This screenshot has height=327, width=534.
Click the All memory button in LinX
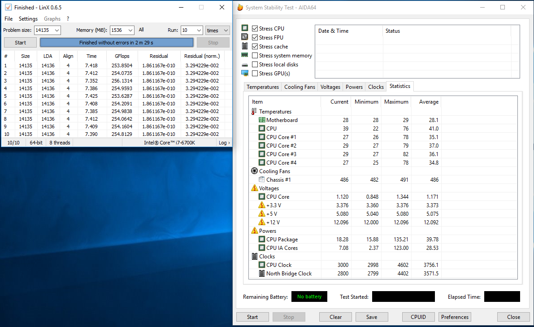141,30
